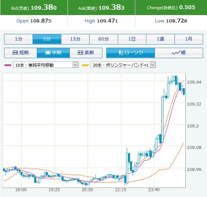This screenshot has height=197, width=207.
Task: Expand the 20本 ボリンジャーバンド+1 dropdown
Action: point(123,65)
